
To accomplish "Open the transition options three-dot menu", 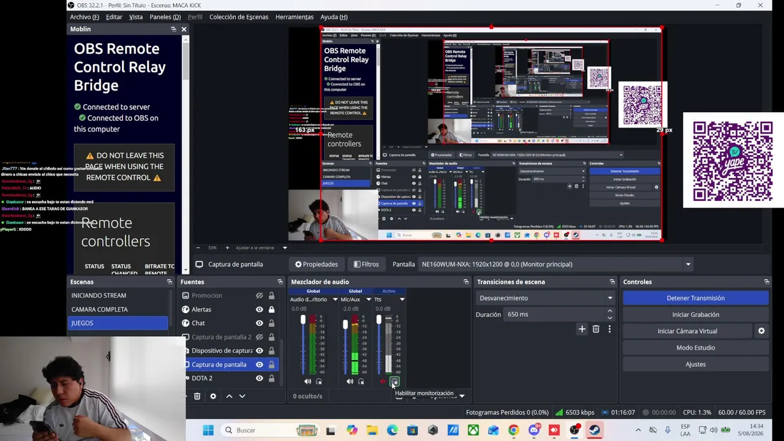I will point(609,330).
